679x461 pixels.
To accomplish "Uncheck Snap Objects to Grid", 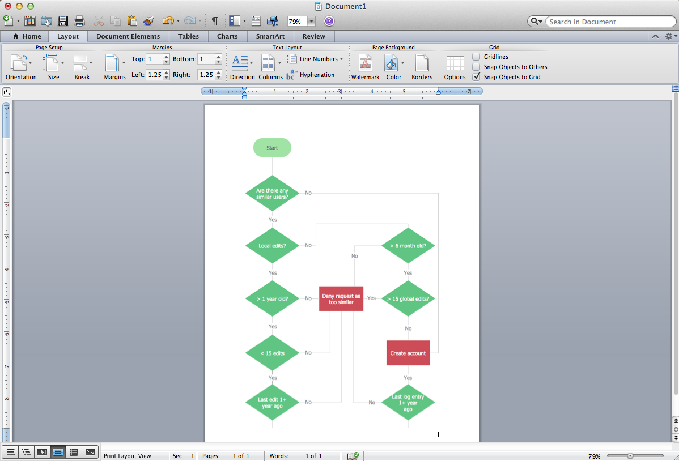I will click(477, 77).
